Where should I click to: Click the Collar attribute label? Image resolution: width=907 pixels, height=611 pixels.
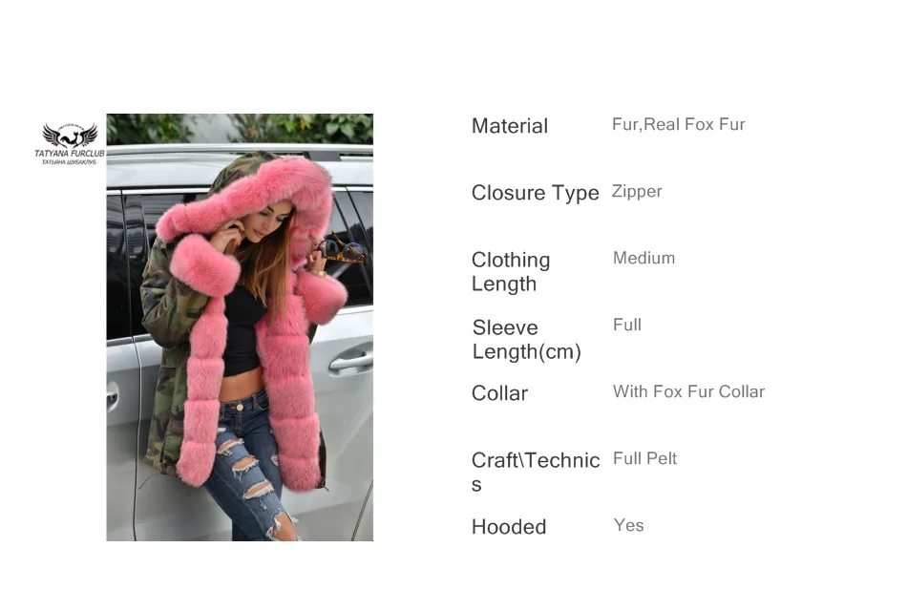tap(499, 393)
